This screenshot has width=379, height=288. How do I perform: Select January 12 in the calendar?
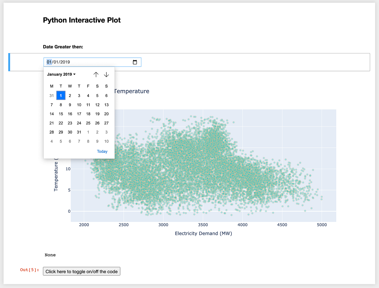pyautogui.click(x=97, y=105)
